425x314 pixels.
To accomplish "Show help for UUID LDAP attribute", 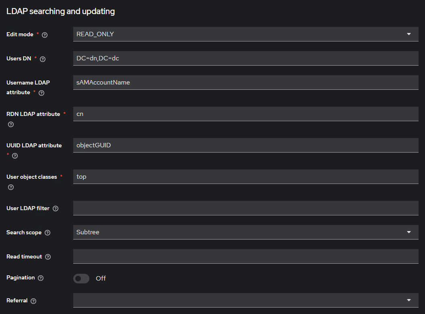I will point(15,156).
